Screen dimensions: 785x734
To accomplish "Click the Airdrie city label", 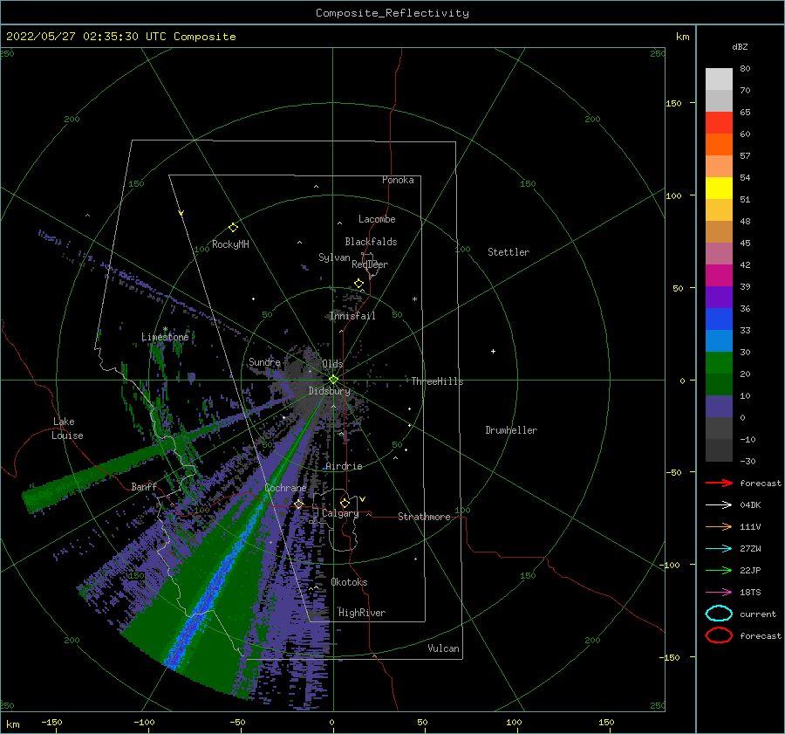I will click(344, 466).
